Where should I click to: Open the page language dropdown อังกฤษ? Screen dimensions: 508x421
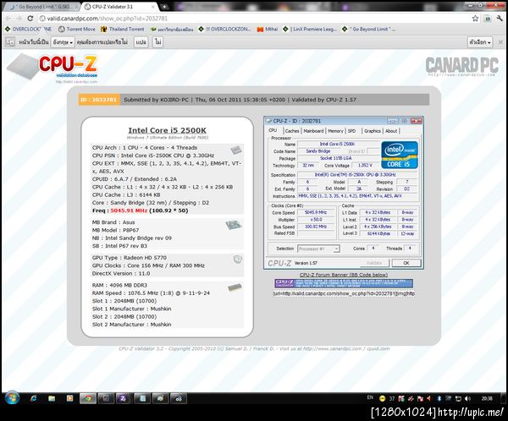63,42
